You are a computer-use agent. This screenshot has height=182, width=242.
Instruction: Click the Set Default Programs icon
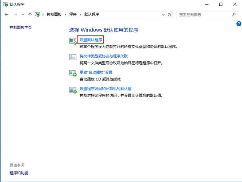73,41
